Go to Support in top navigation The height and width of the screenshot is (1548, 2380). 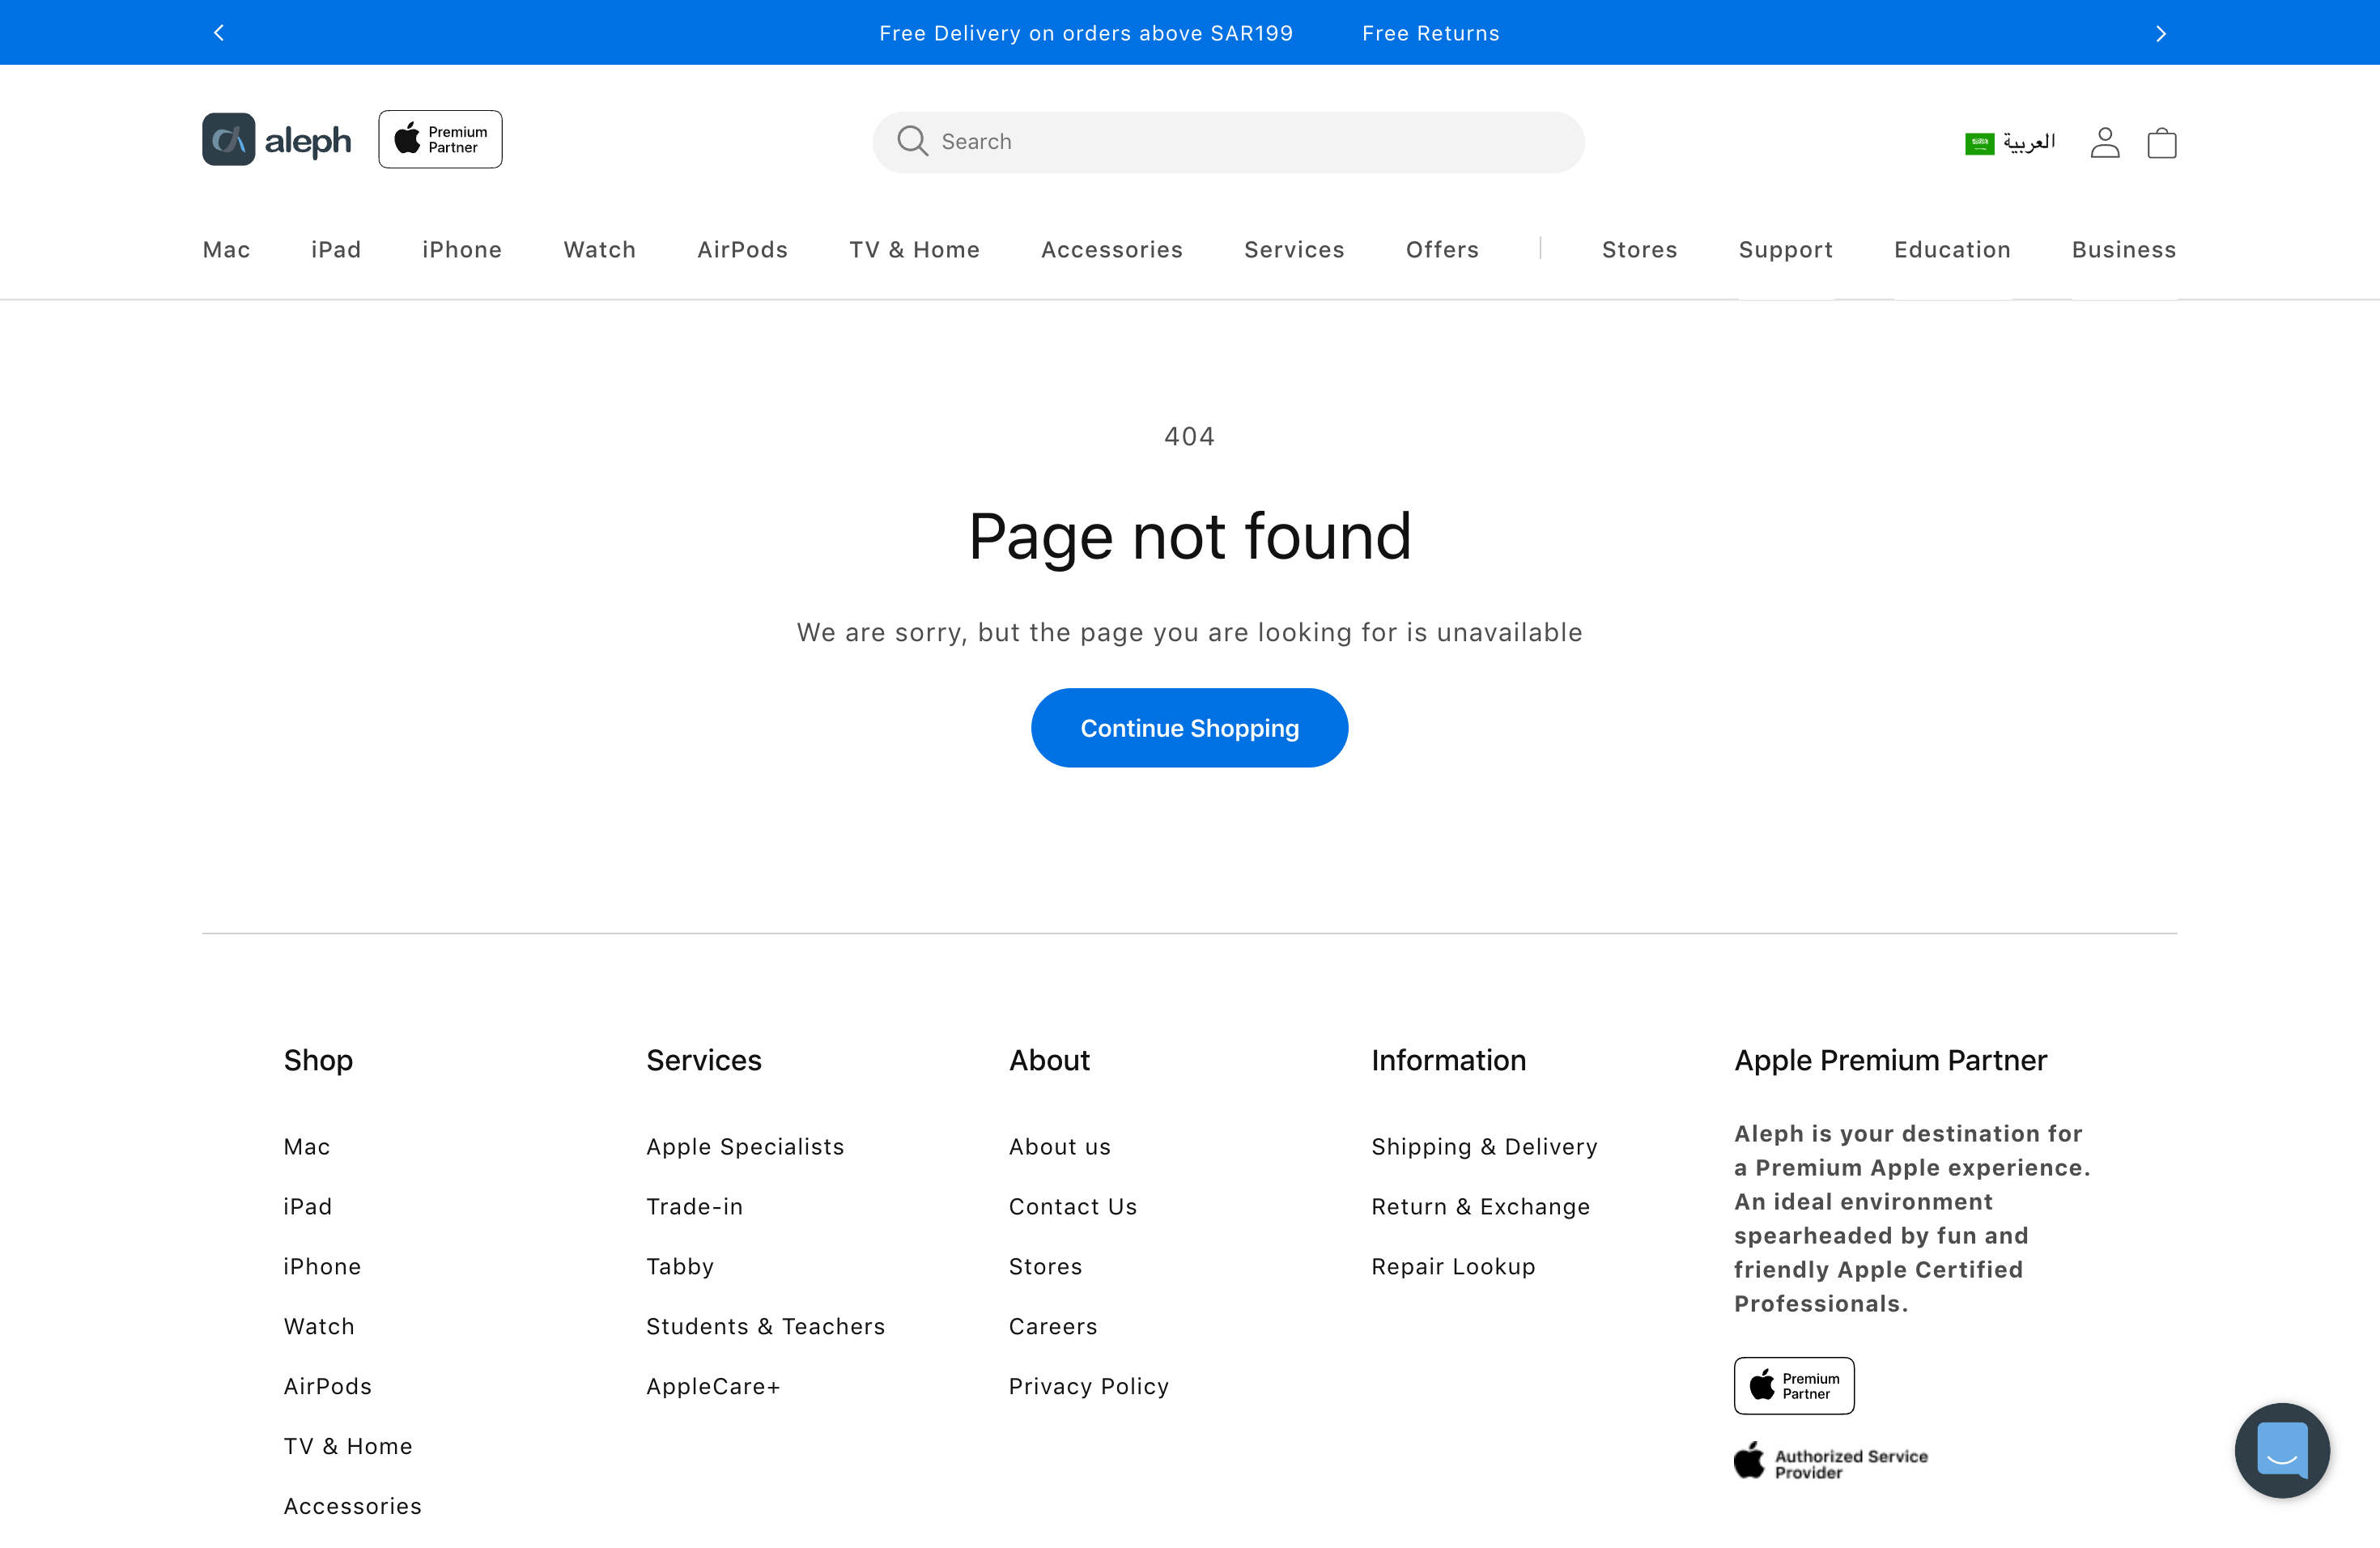(x=1785, y=250)
